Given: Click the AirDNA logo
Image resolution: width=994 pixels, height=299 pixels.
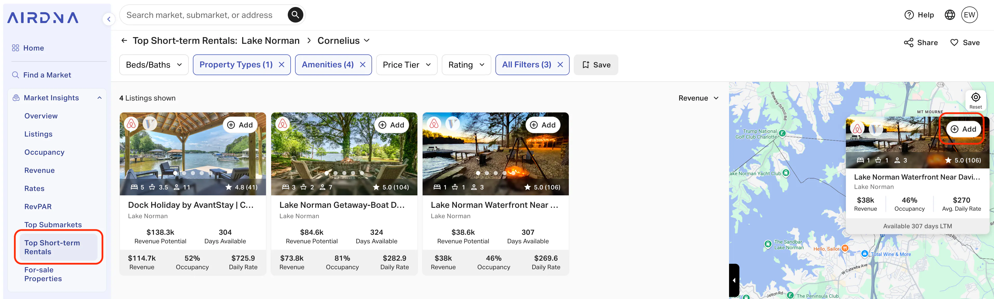Looking at the screenshot, I should pos(43,18).
